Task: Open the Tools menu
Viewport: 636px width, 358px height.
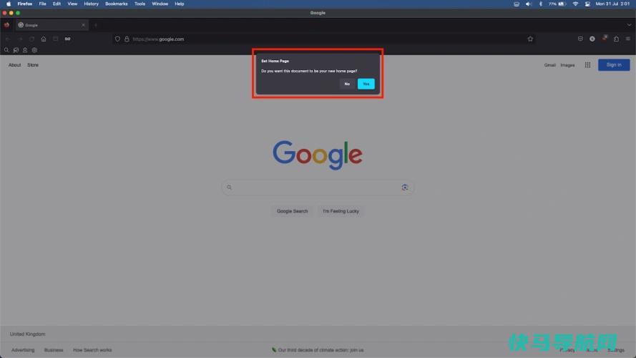Action: tap(140, 4)
